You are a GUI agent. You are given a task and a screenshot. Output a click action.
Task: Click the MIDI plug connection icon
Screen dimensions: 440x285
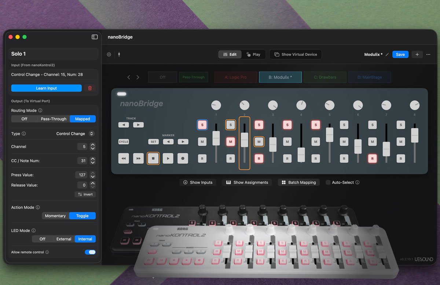click(119, 55)
